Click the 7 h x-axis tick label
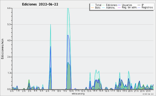Image resolution: width=156 pixels, height=96 pixels. 53,91
